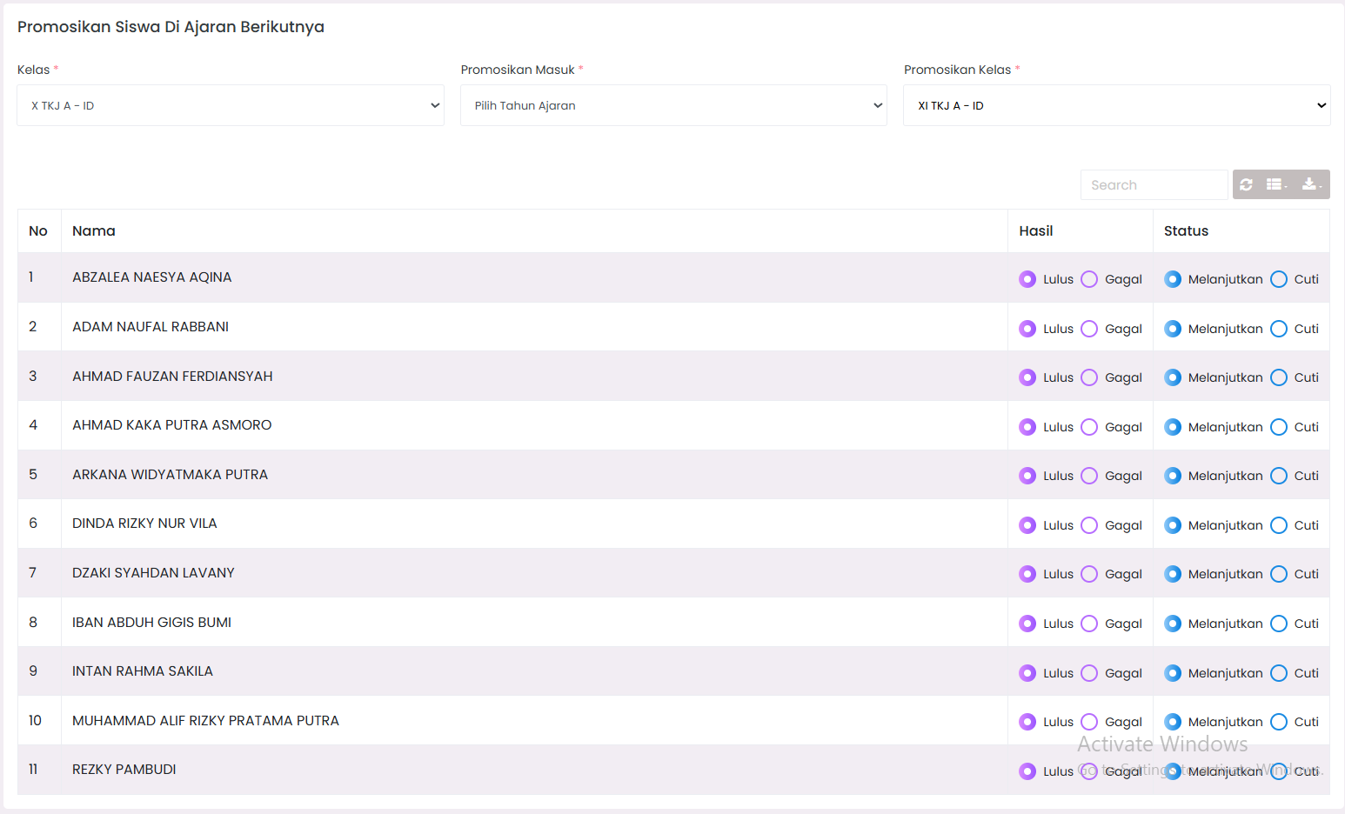Image resolution: width=1345 pixels, height=814 pixels.
Task: Click the Nama column header
Action: (94, 231)
